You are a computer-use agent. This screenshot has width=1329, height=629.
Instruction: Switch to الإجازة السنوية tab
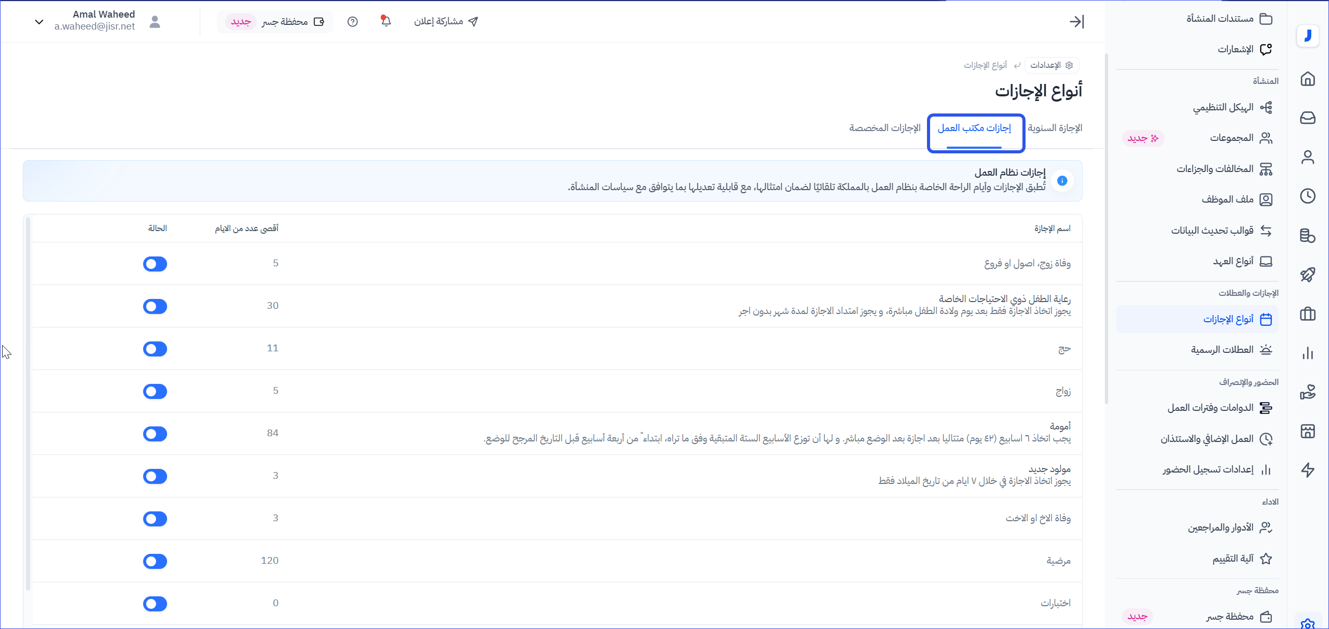pos(1055,128)
